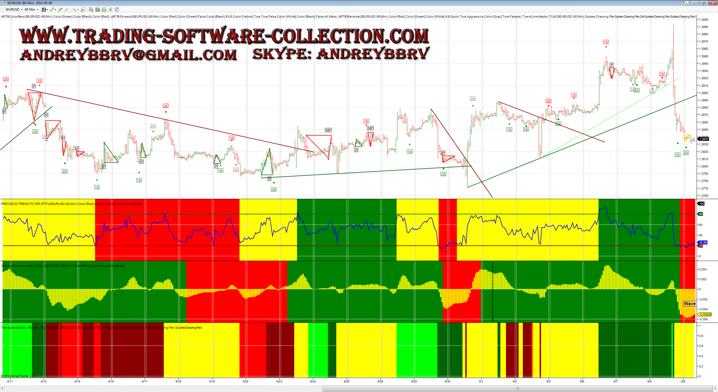Screen dimensions: 718x392
Task: Open the chart Properties icon
Action: [x=117, y=10]
